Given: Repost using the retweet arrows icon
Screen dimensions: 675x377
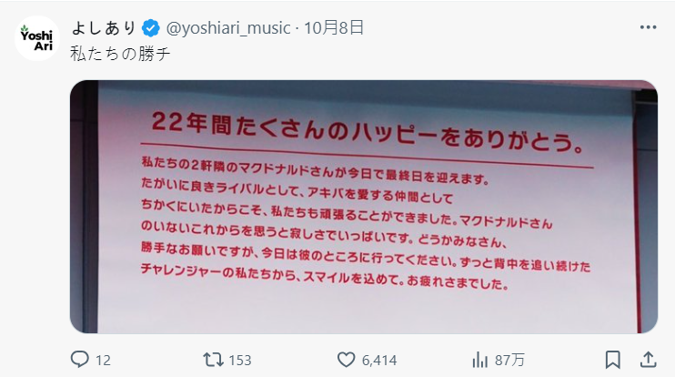Looking at the screenshot, I should (x=213, y=360).
